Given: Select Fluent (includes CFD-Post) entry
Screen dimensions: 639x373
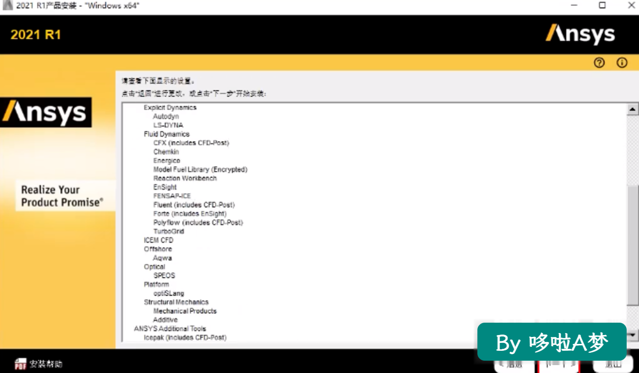Looking at the screenshot, I should click(x=194, y=205).
